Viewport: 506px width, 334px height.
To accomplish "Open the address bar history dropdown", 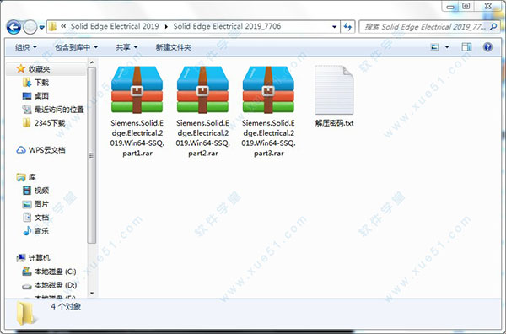I will [x=335, y=27].
